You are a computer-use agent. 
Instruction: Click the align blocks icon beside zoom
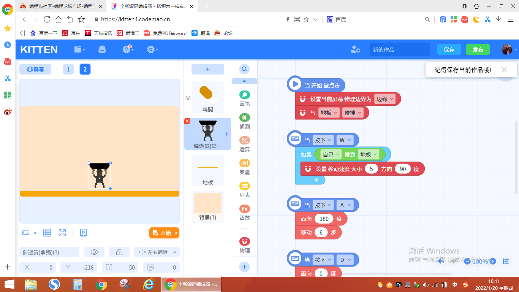click(x=506, y=261)
